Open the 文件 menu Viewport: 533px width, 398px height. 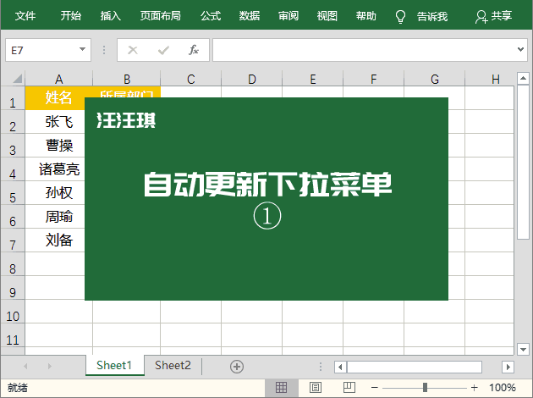click(x=25, y=15)
